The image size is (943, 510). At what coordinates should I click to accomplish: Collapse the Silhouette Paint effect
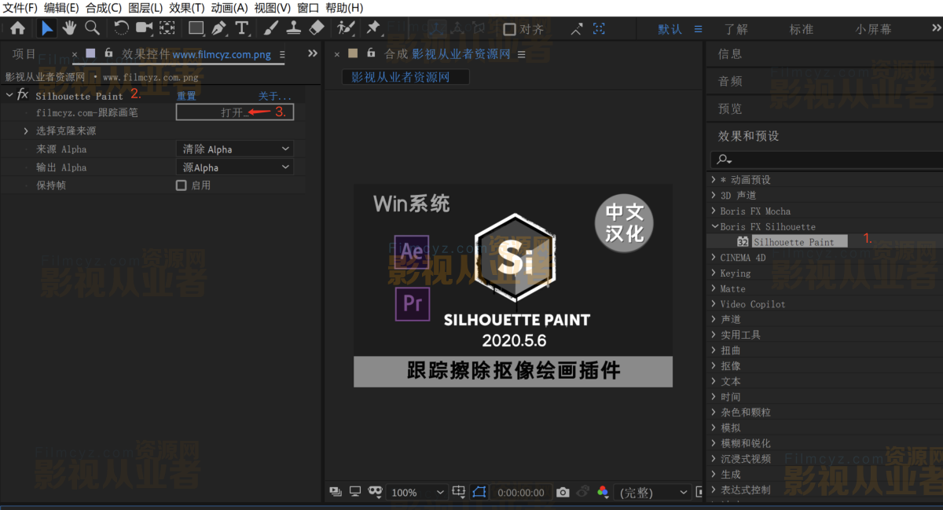click(9, 95)
